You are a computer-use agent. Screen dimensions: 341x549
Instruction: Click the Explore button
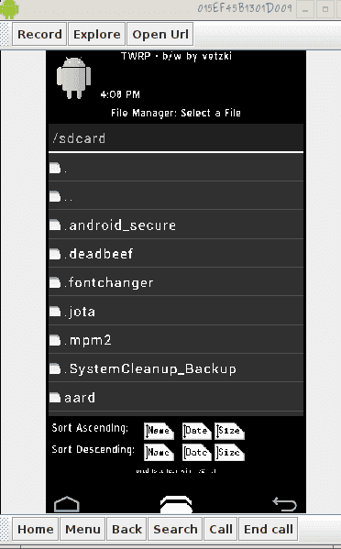point(97,34)
